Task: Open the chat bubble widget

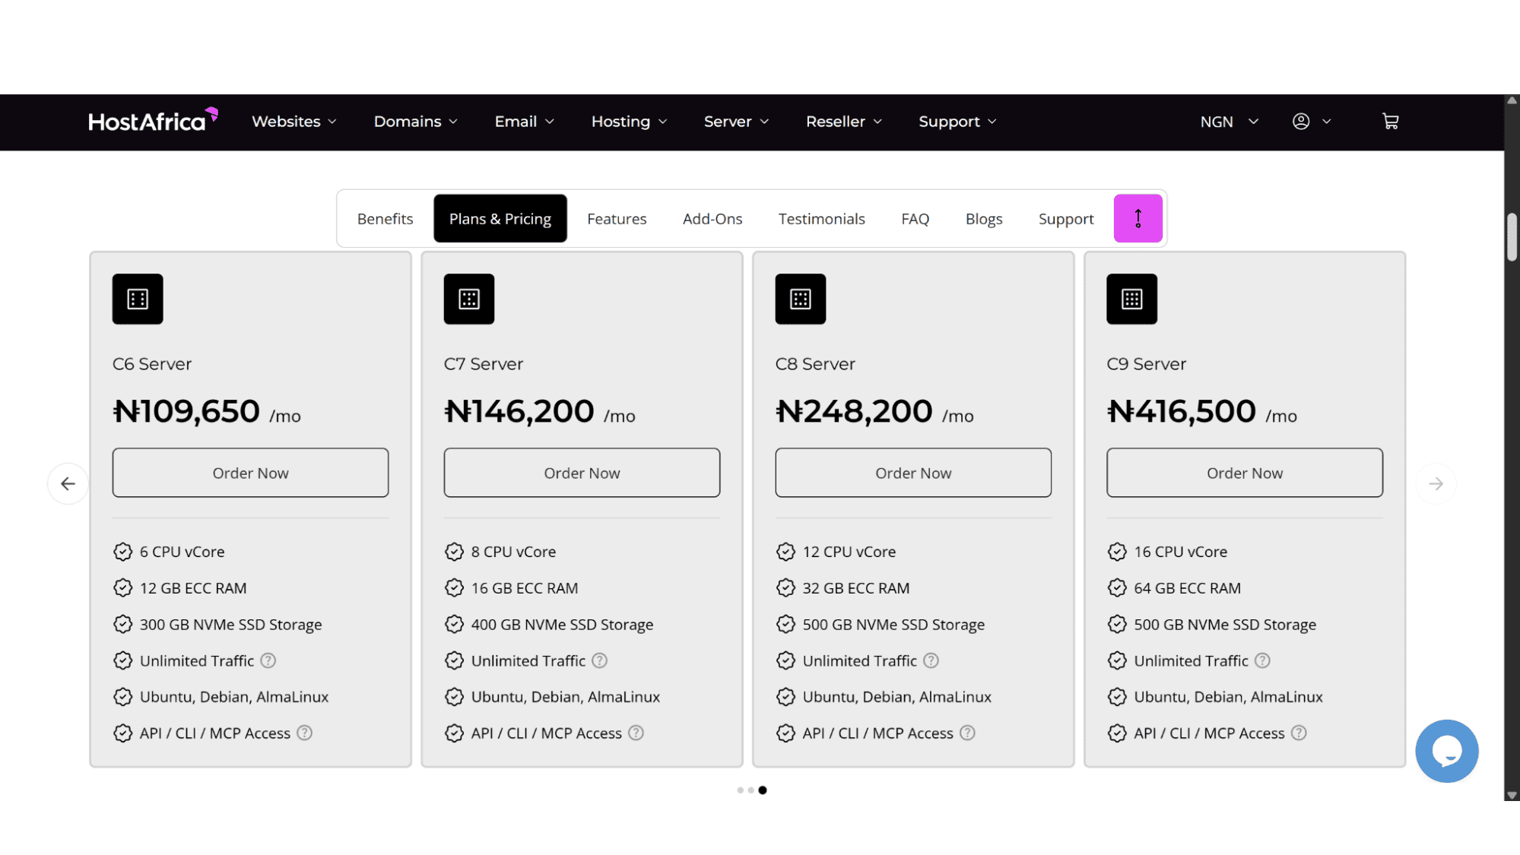Action: pyautogui.click(x=1446, y=751)
